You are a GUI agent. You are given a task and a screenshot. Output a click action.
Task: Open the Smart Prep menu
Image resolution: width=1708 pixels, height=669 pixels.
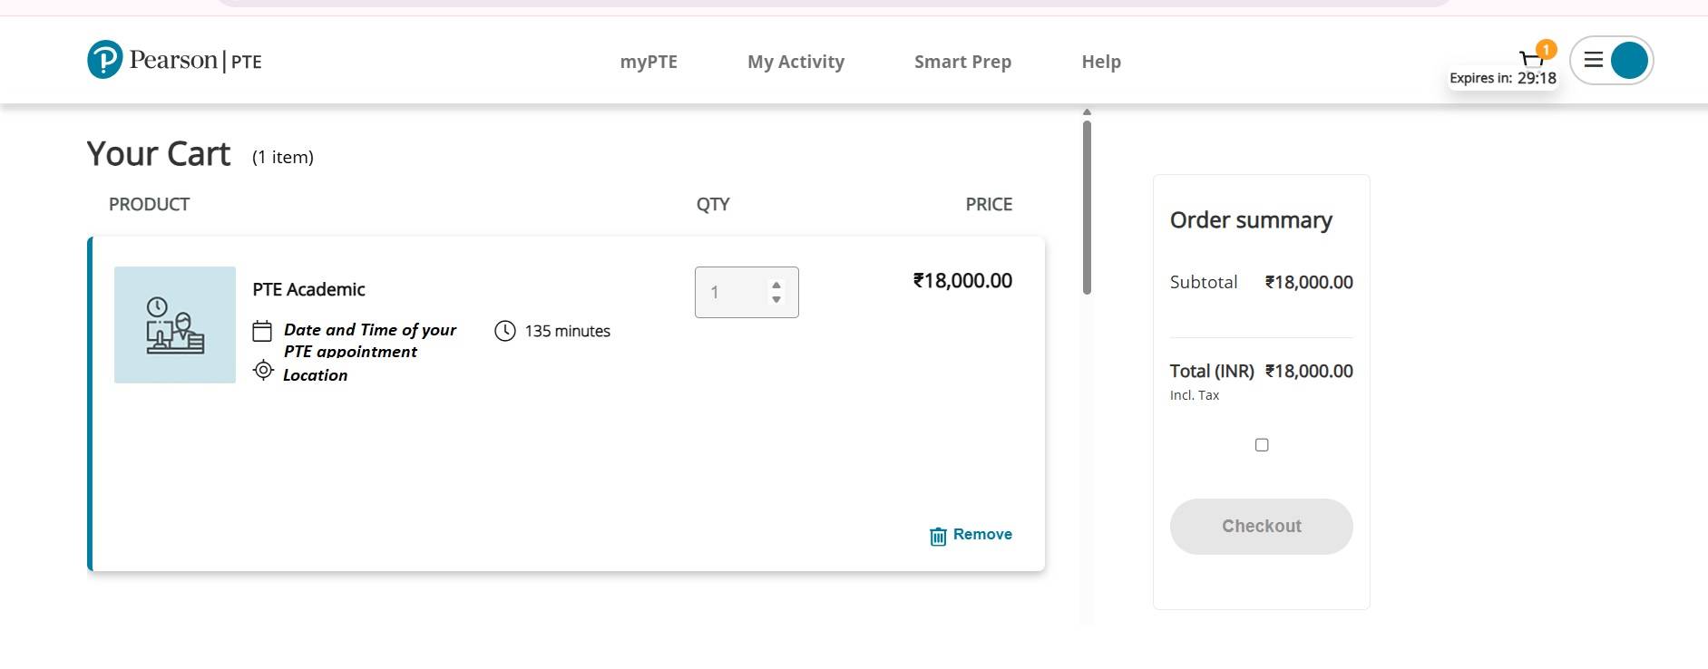[x=962, y=62]
